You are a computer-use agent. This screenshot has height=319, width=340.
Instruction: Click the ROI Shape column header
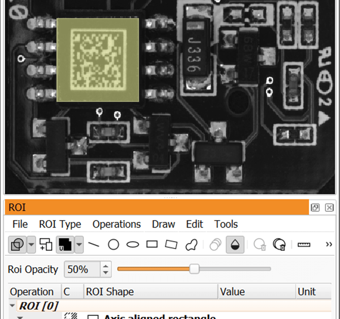[x=151, y=292]
